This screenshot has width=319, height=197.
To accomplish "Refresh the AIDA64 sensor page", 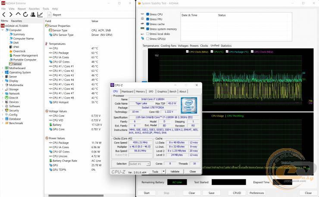I will [x=25, y=15].
